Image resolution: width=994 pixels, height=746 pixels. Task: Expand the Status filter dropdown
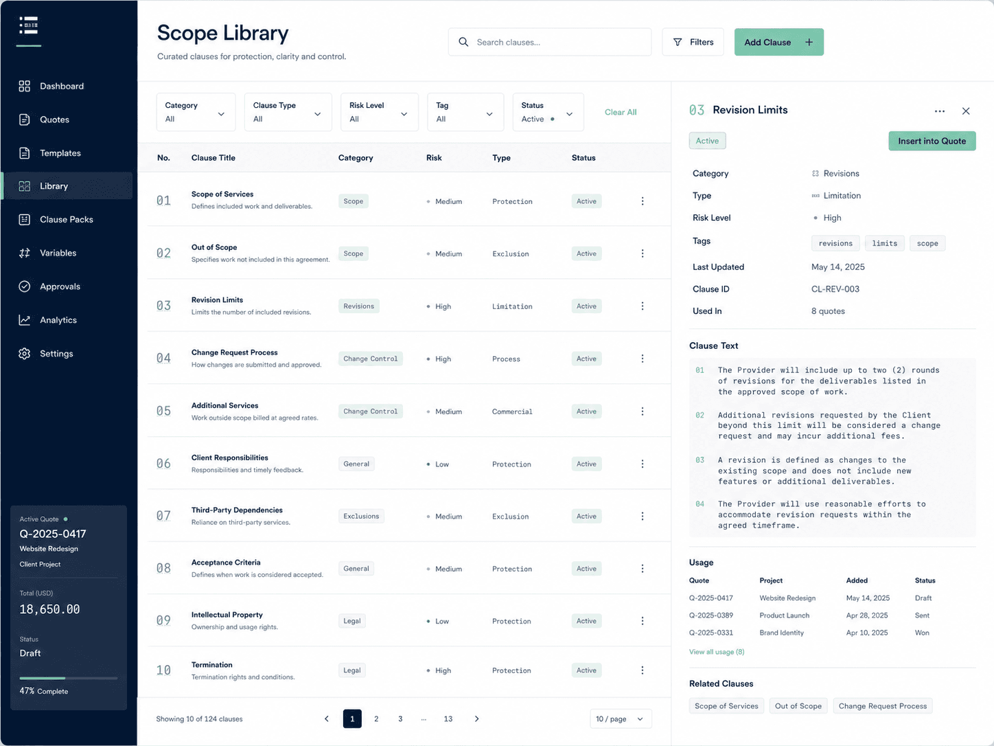pyautogui.click(x=548, y=112)
